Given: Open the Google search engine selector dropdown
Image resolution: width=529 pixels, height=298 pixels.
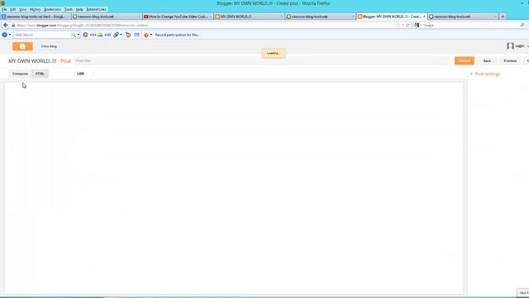Looking at the screenshot, I should pyautogui.click(x=418, y=26).
